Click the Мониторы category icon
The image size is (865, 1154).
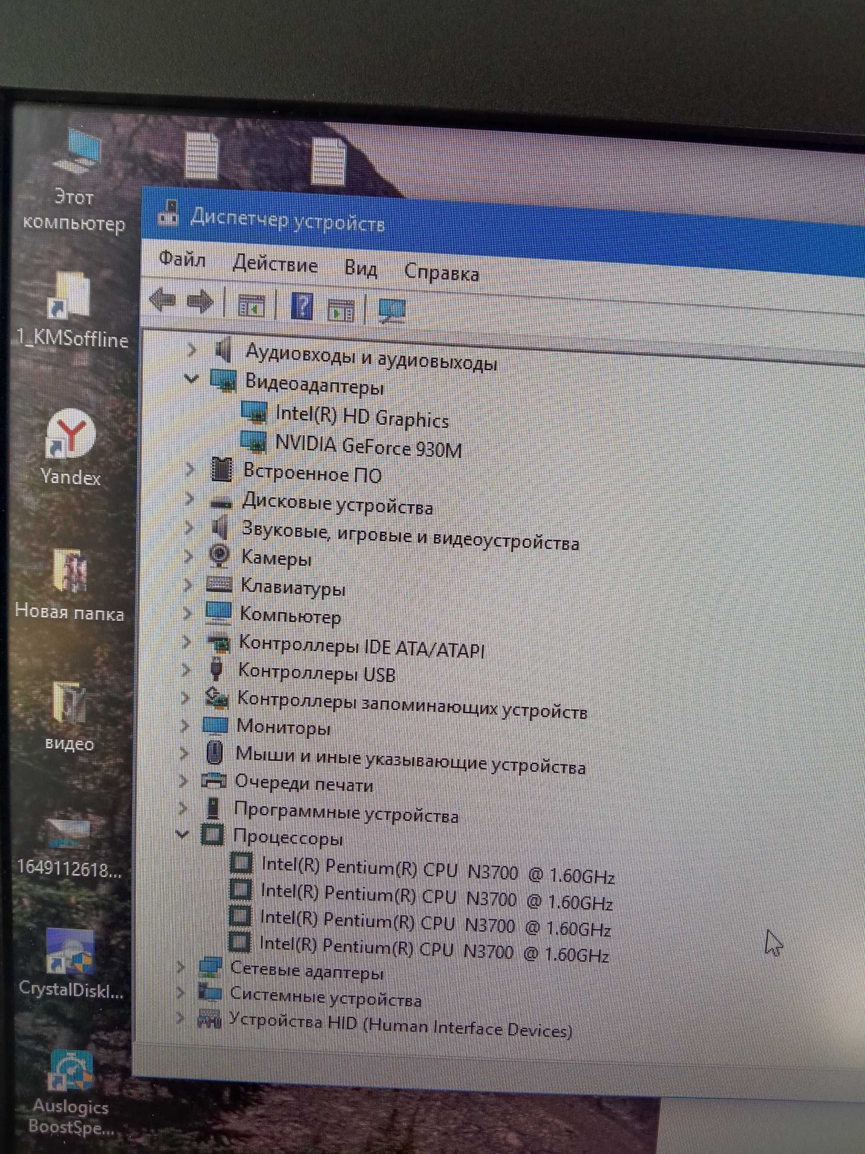215,725
